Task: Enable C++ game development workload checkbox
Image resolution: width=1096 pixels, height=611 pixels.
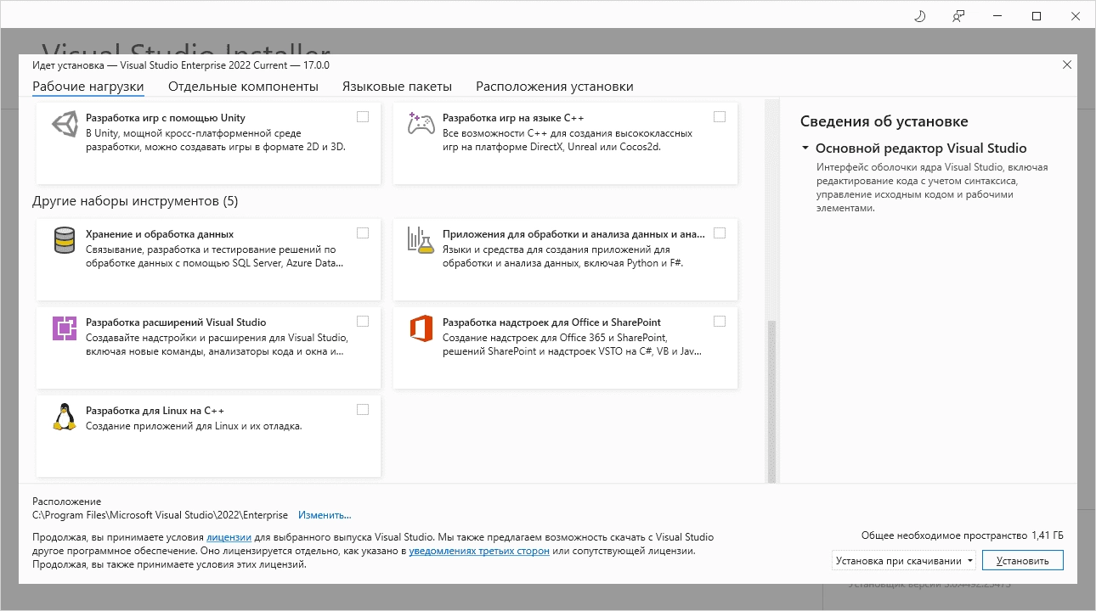Action: point(720,117)
